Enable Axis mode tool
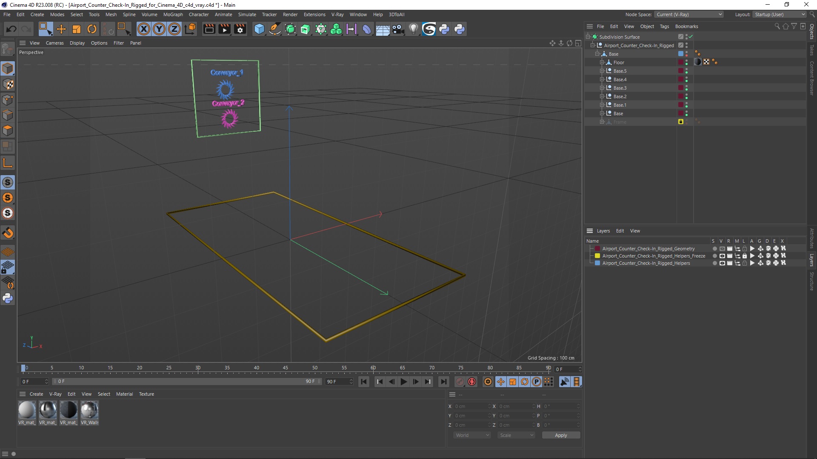The image size is (817, 459). [x=8, y=163]
